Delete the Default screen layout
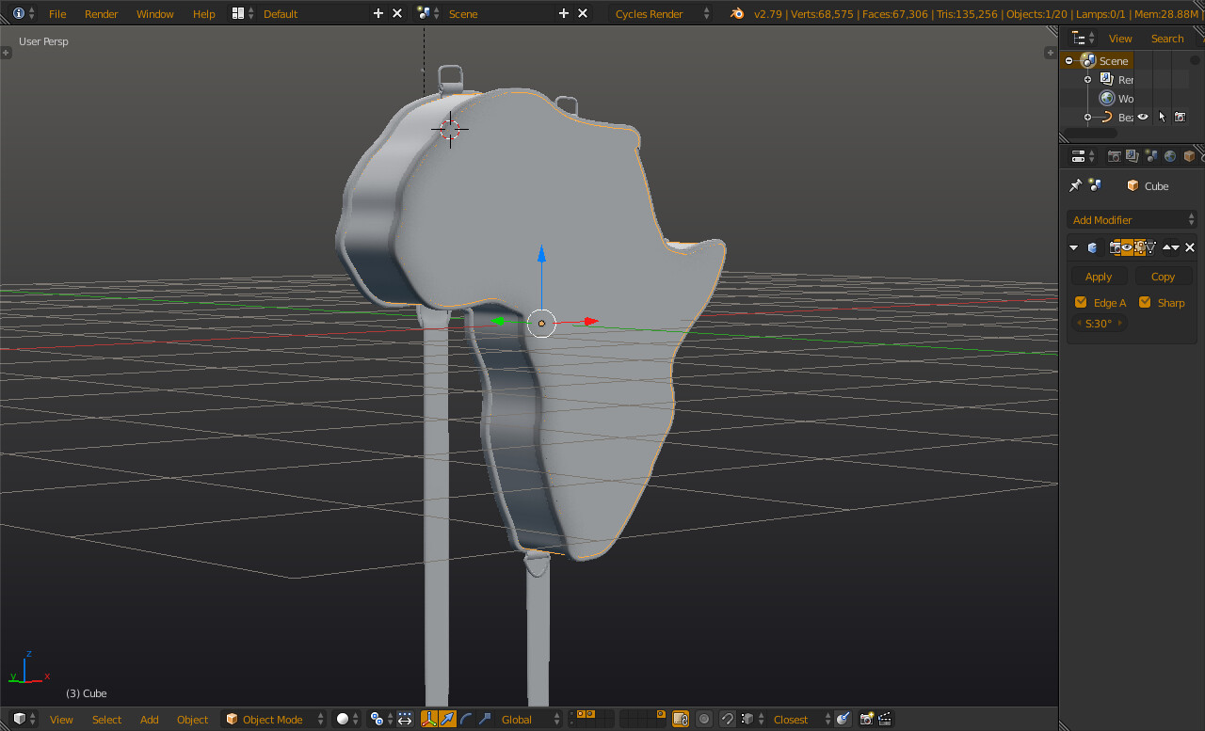 (x=397, y=13)
